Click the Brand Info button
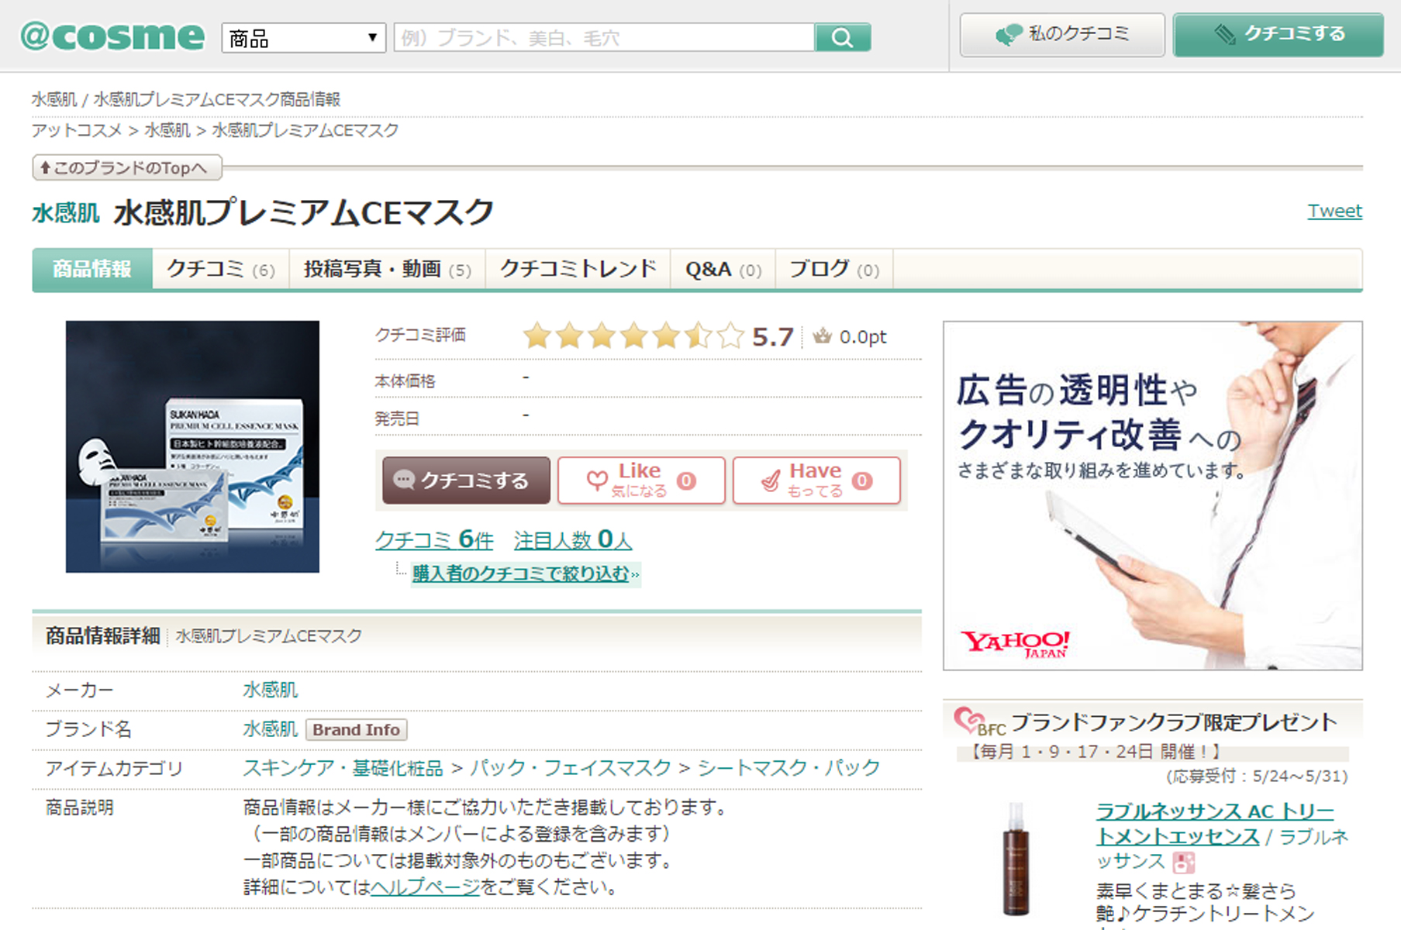The height and width of the screenshot is (930, 1401). click(x=356, y=729)
